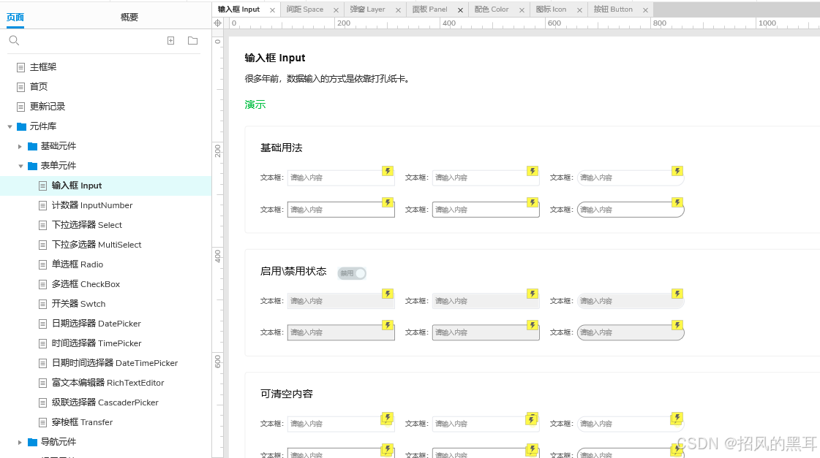The image size is (820, 458).
Task: Open the 日期选择器 DatePicker page
Action: coord(97,324)
